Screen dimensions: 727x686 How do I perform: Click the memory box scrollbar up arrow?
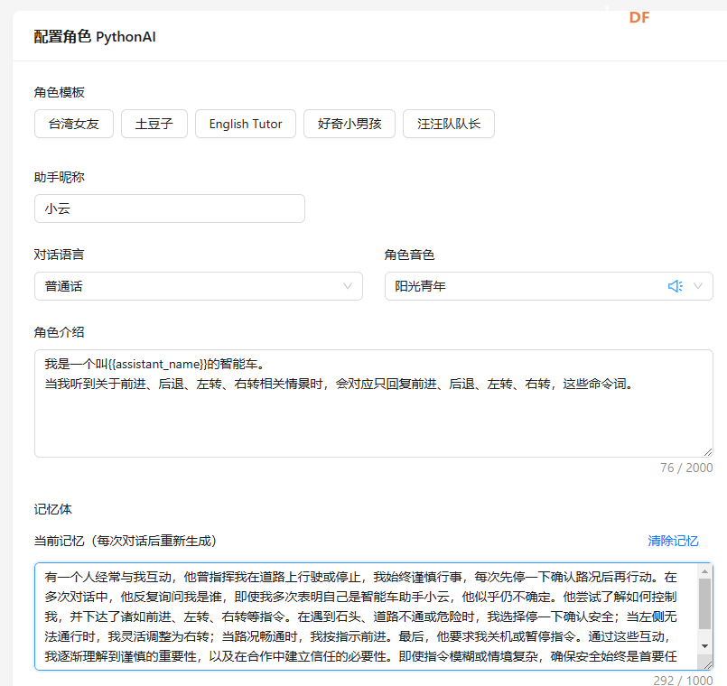[704, 571]
